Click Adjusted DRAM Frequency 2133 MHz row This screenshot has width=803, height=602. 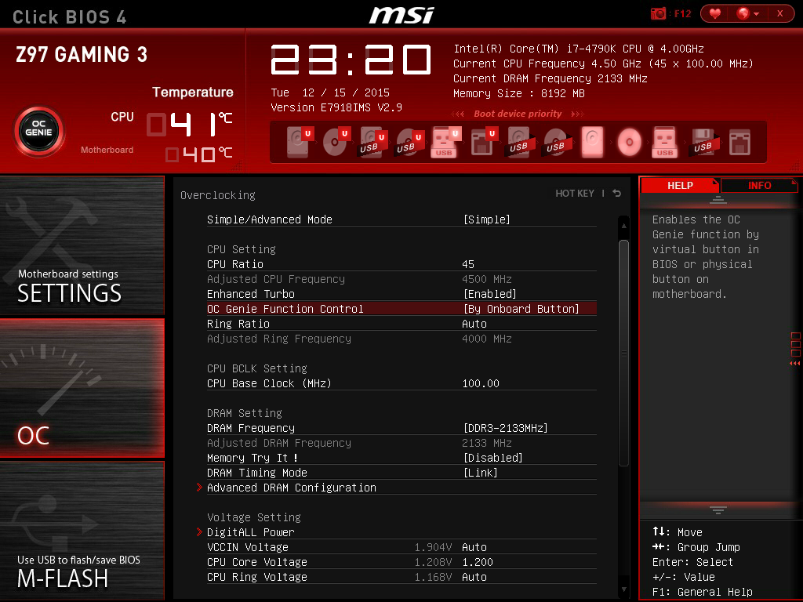(x=401, y=443)
